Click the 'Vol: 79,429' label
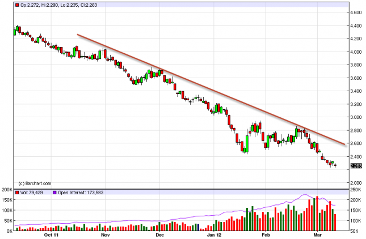The height and width of the screenshot is (239, 366). click(x=32, y=193)
